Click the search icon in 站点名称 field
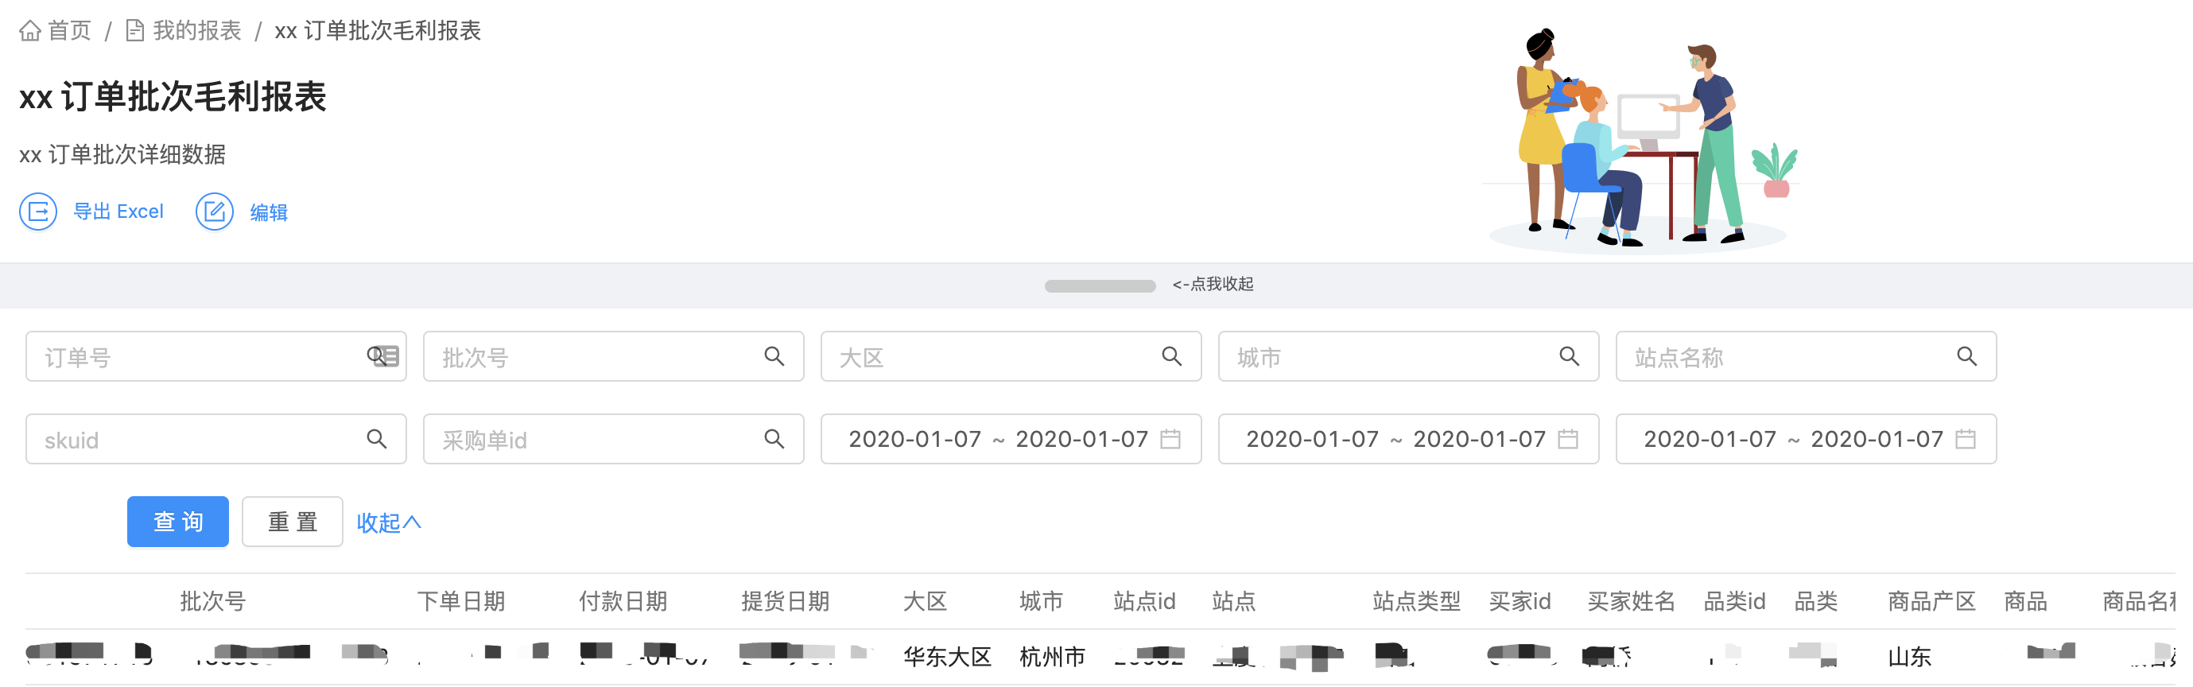 pos(1966,357)
